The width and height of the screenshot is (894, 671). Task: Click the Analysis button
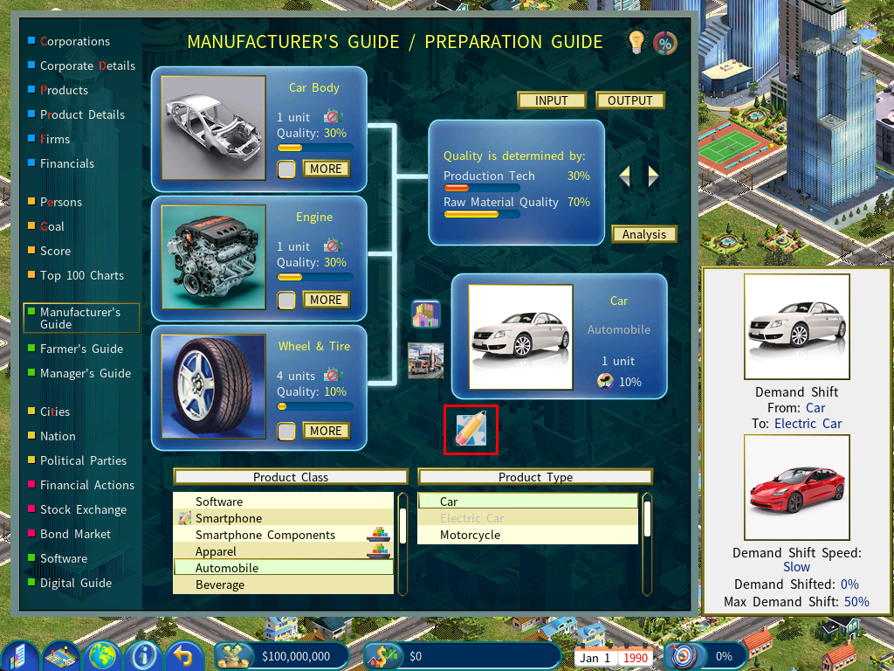pos(644,234)
